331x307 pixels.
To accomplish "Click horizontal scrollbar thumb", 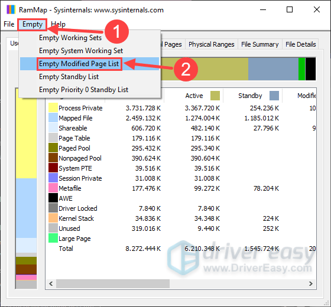I will (112, 284).
